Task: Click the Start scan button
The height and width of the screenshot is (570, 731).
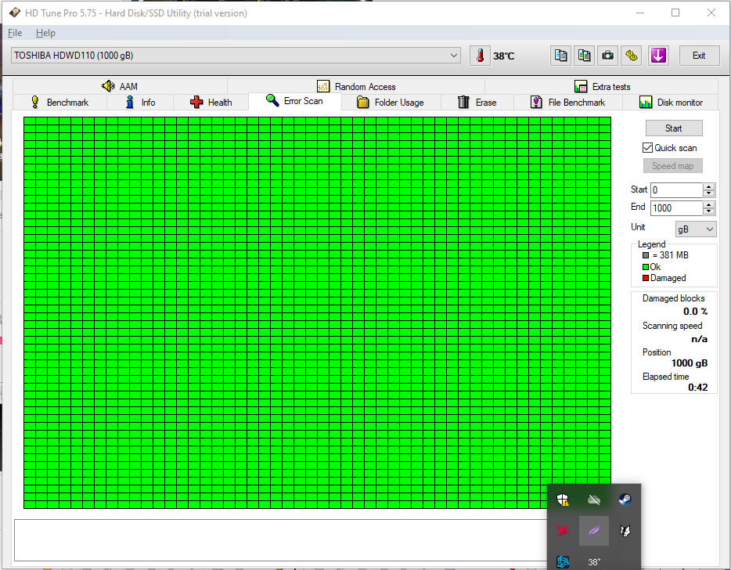Action: tap(674, 128)
